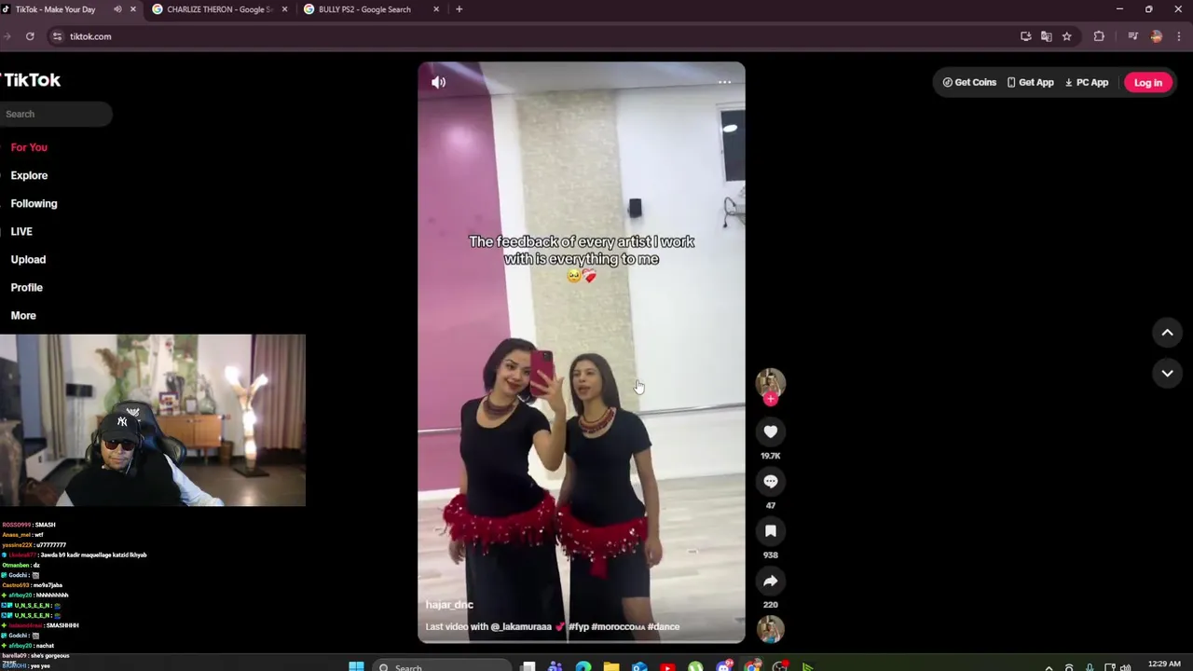Go to next video with down chevron
The image size is (1193, 671).
point(1167,373)
